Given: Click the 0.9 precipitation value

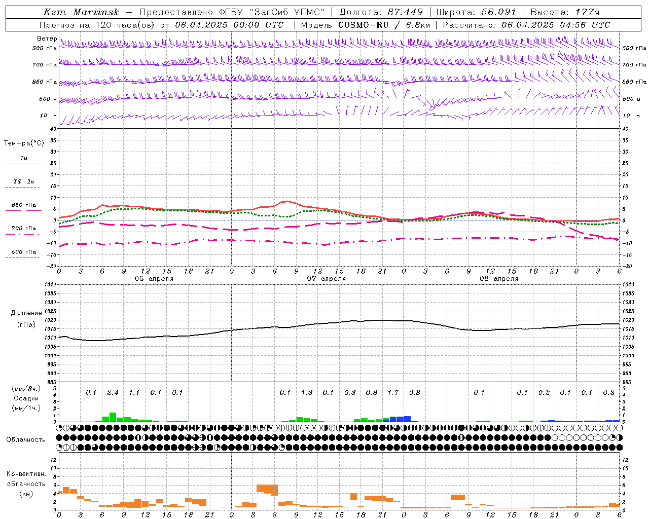Looking at the screenshot, I should click(x=372, y=393).
